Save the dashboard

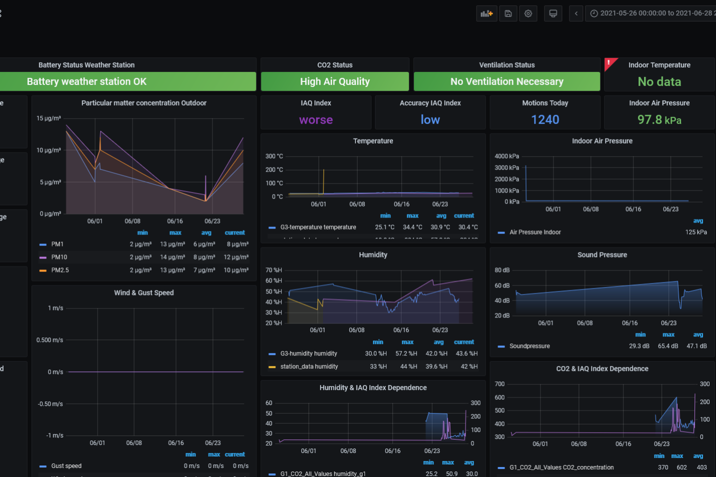tap(508, 13)
